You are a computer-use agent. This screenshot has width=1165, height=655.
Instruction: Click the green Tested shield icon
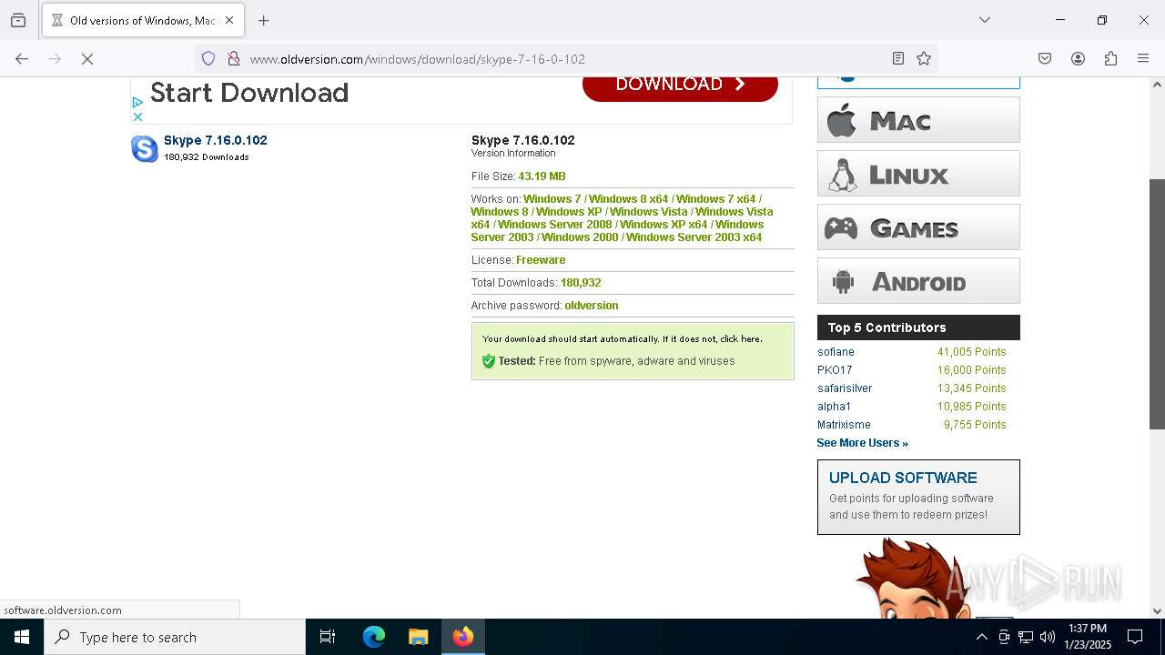(x=489, y=361)
